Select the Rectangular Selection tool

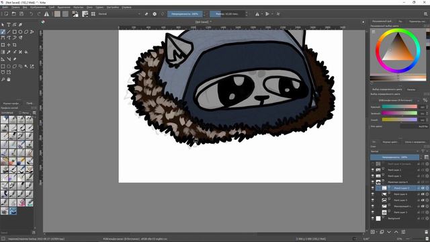tap(3, 66)
